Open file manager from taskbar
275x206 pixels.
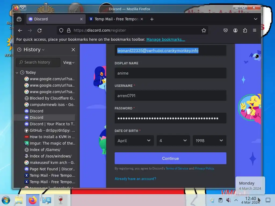point(19,200)
